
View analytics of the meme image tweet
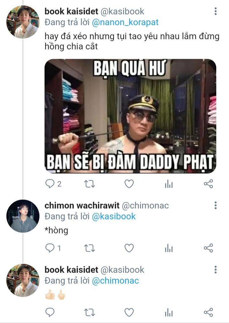click(169, 184)
